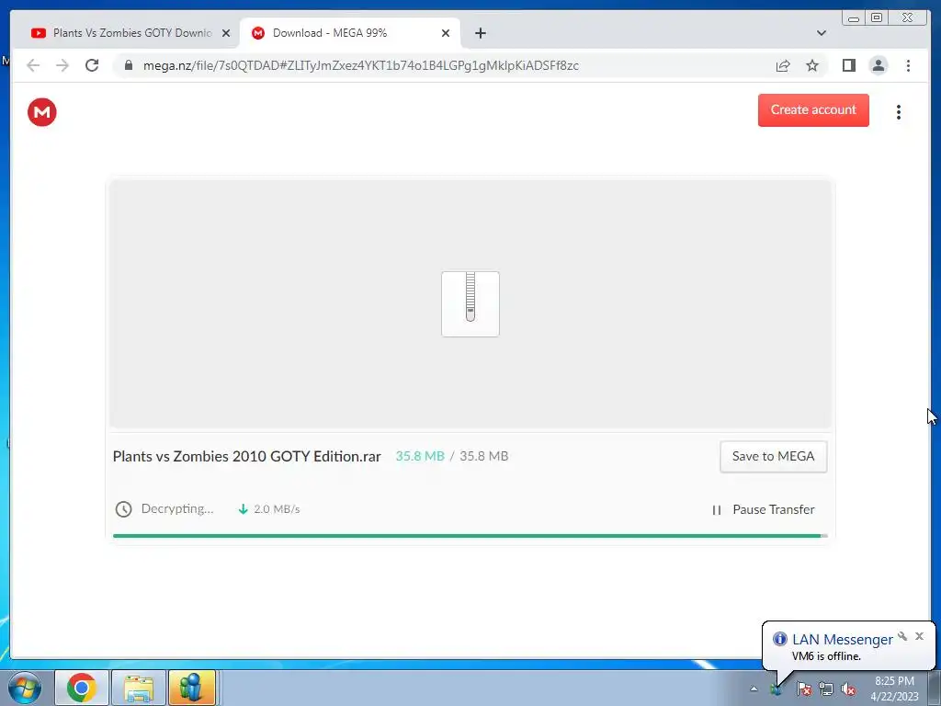
Task: Open the Chrome profile avatar
Action: click(x=878, y=65)
